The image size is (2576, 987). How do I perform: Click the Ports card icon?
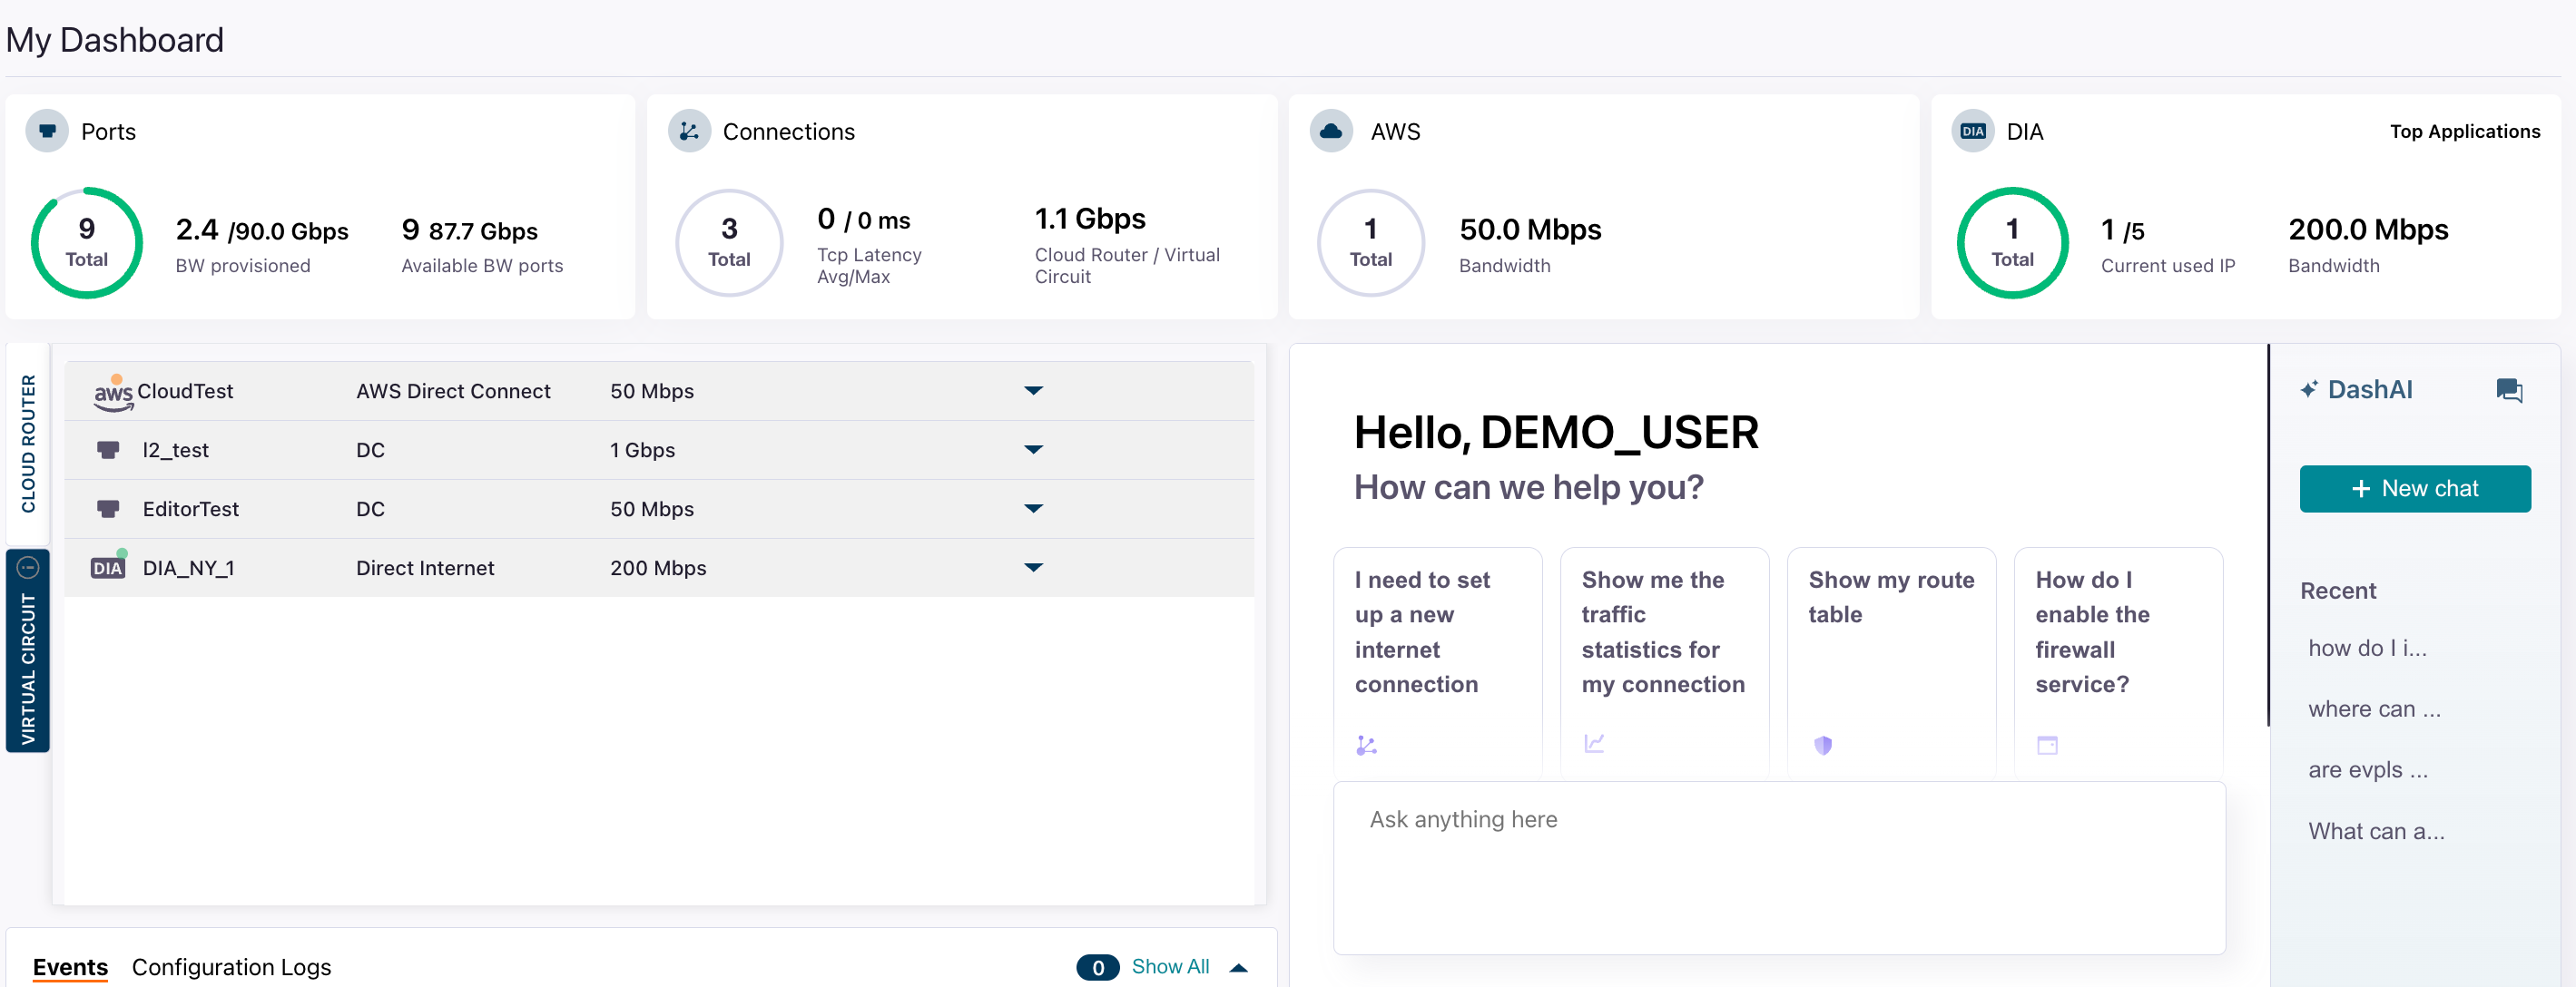(x=47, y=131)
